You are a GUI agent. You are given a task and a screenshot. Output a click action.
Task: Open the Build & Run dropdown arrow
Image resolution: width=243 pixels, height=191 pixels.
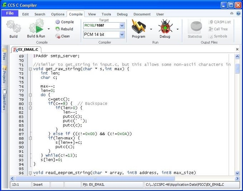click(x=49, y=29)
